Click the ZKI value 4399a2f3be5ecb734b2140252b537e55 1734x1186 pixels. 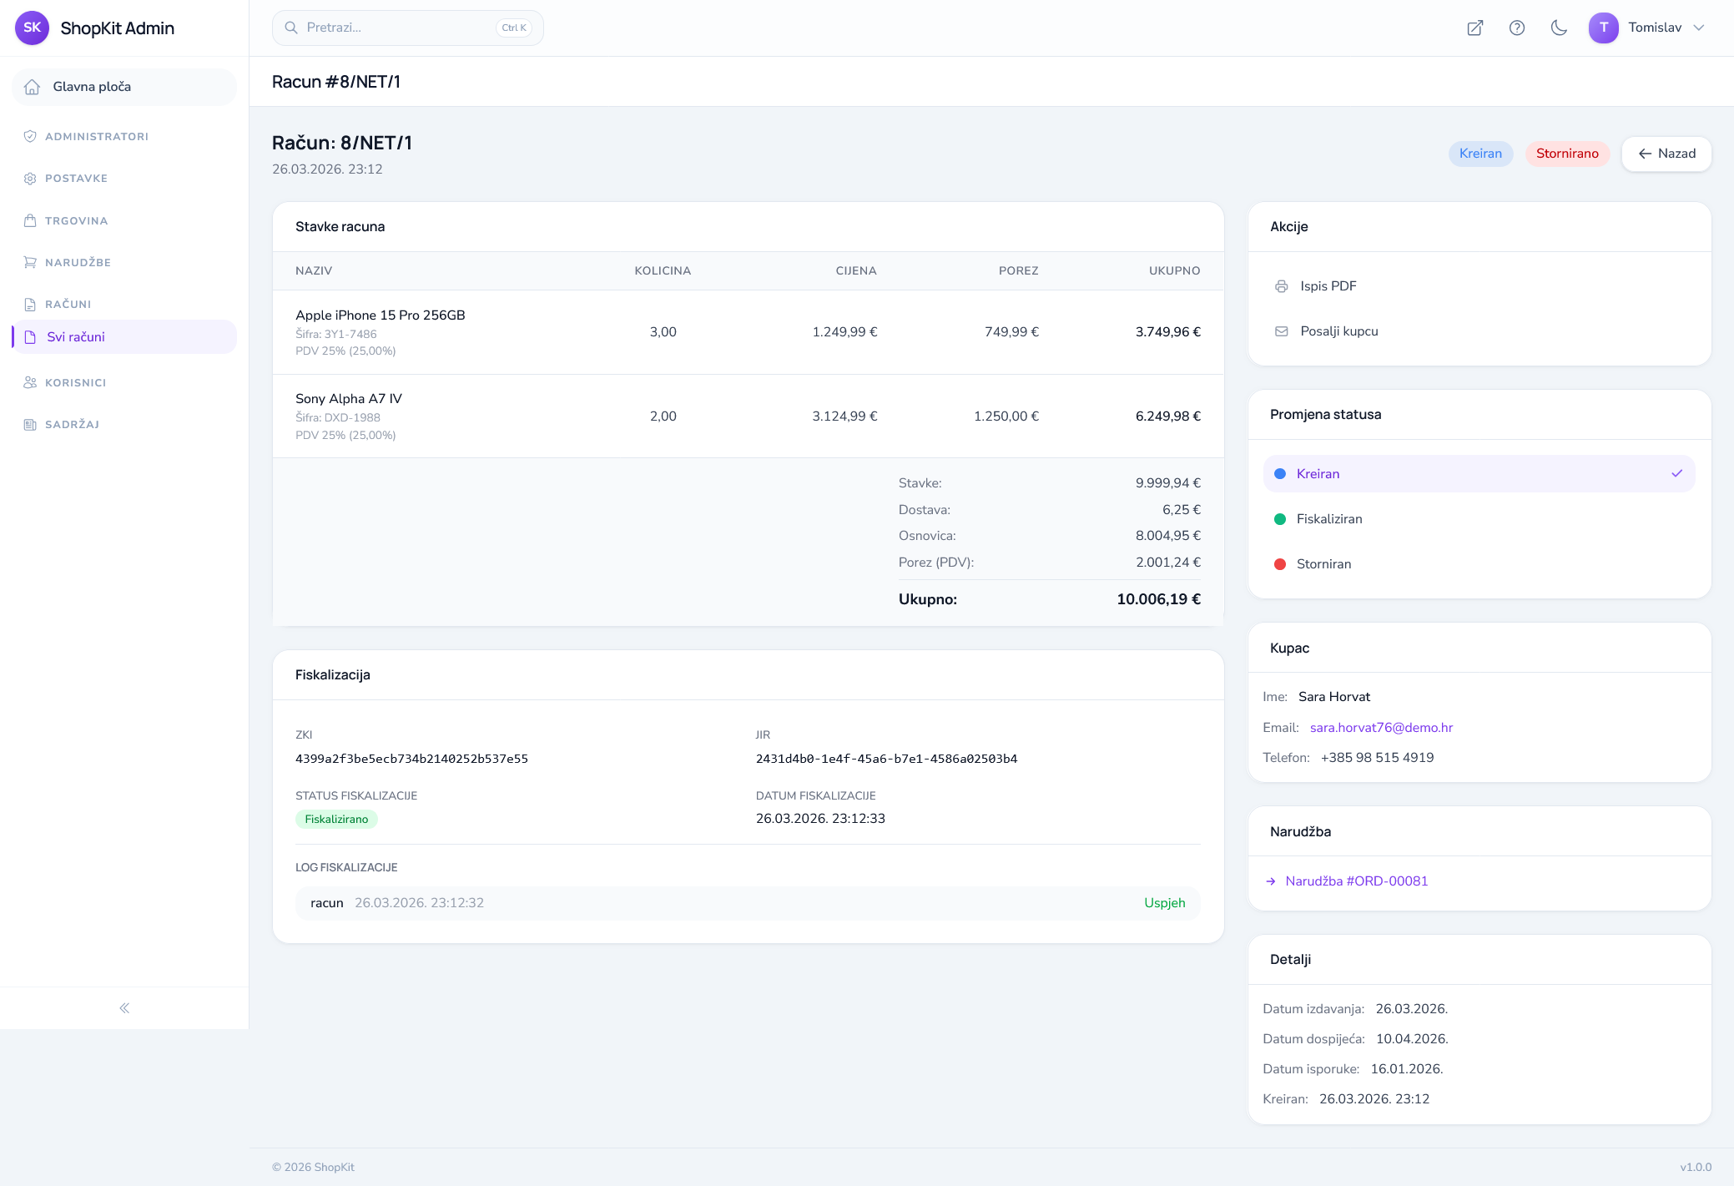[411, 759]
